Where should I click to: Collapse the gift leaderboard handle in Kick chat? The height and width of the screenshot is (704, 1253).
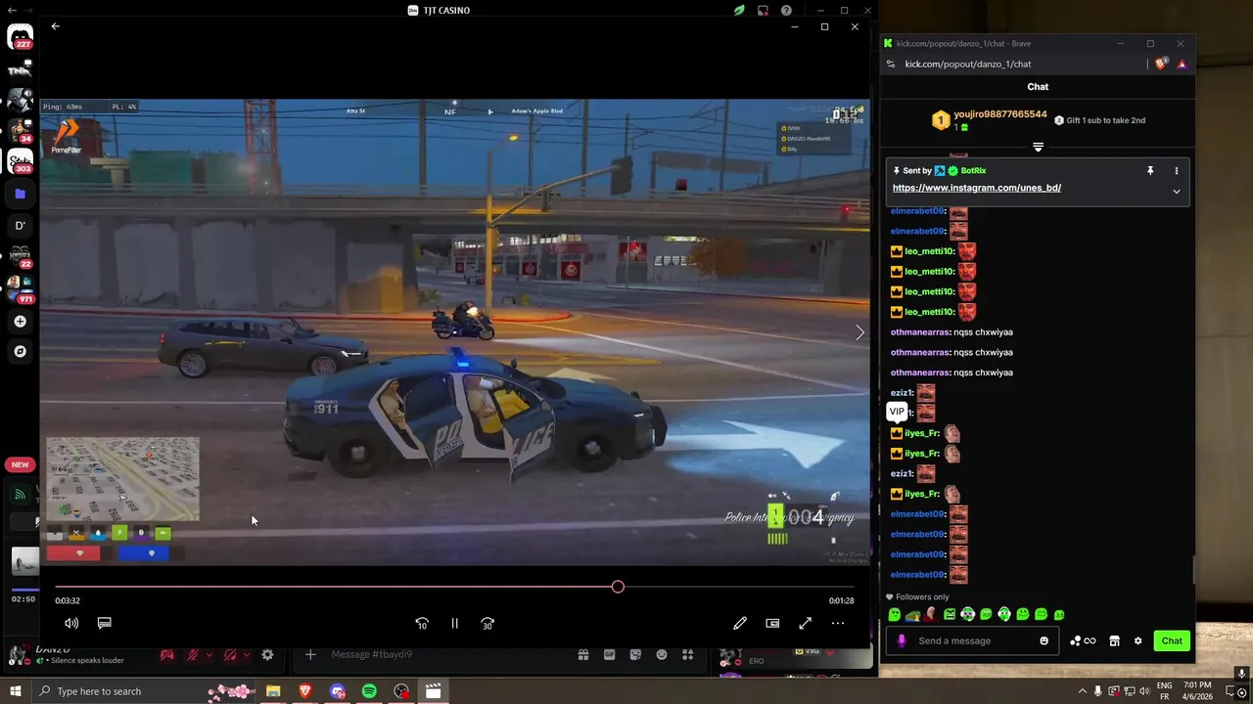1038,148
